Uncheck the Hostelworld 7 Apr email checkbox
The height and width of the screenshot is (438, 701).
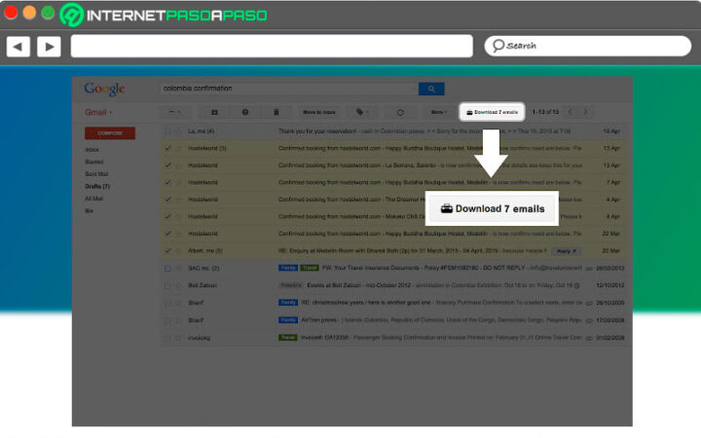coord(167,182)
